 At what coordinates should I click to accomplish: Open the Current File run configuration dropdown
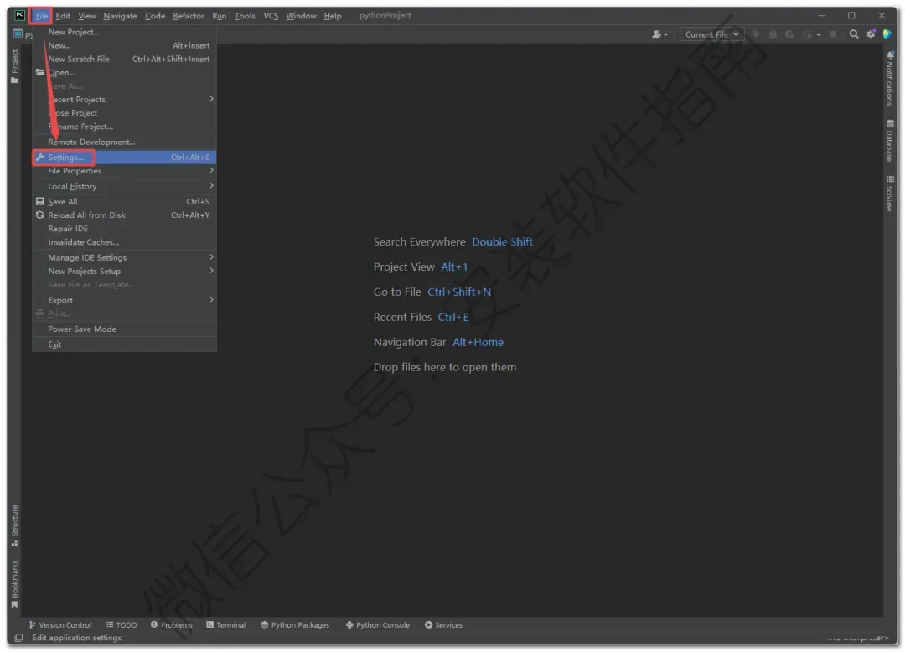[x=711, y=34]
